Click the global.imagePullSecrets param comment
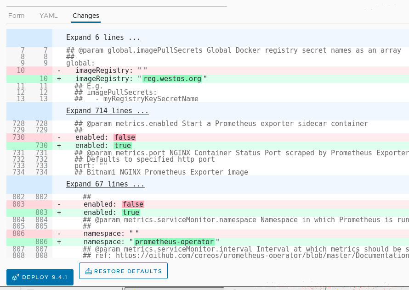 point(233,50)
